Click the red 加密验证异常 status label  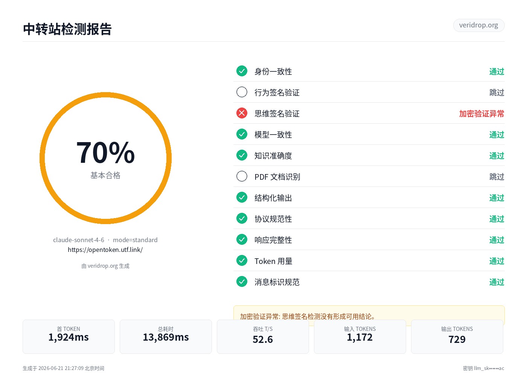point(481,114)
